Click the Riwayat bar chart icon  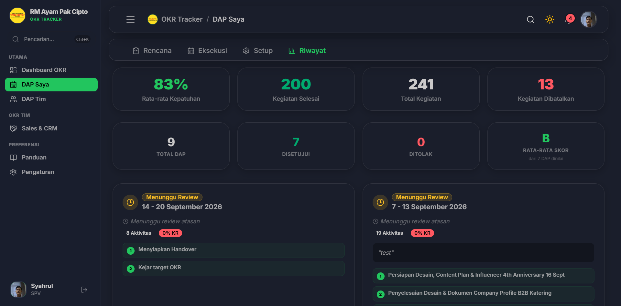point(292,51)
